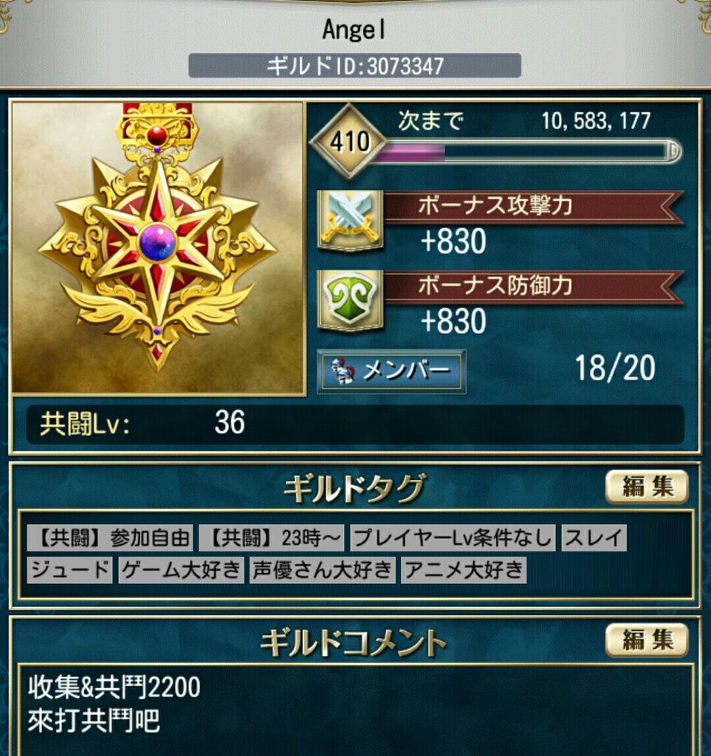Click the crossed swords attack bonus icon
Screen dimensions: 711x756
[351, 220]
